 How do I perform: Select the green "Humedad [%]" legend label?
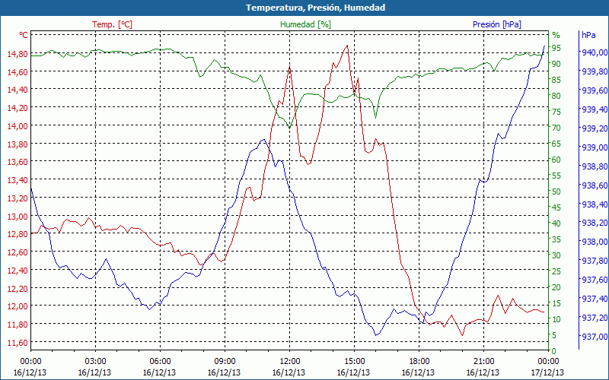tap(305, 24)
